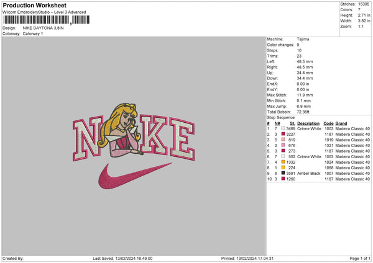Select Crème White description in stop row 6
This screenshot has width=373, height=263.
[309, 157]
